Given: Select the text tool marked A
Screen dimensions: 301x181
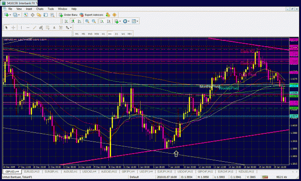Looking at the screenshot, I should click(54, 27).
